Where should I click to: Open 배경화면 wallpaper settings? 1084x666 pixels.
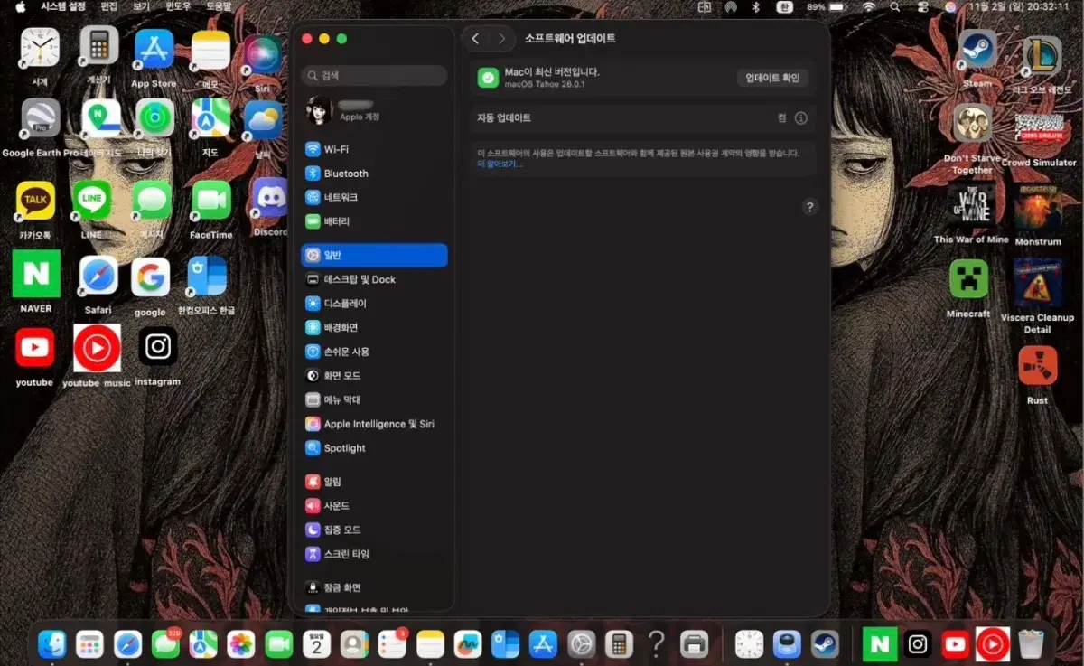(374, 327)
